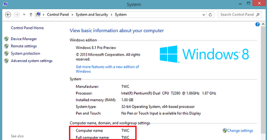Open Device Manager from the sidebar
The width and height of the screenshot is (267, 140).
(24, 39)
